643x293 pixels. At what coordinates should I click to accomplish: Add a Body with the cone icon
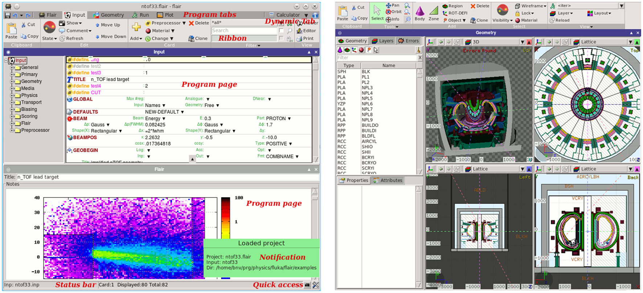point(419,12)
